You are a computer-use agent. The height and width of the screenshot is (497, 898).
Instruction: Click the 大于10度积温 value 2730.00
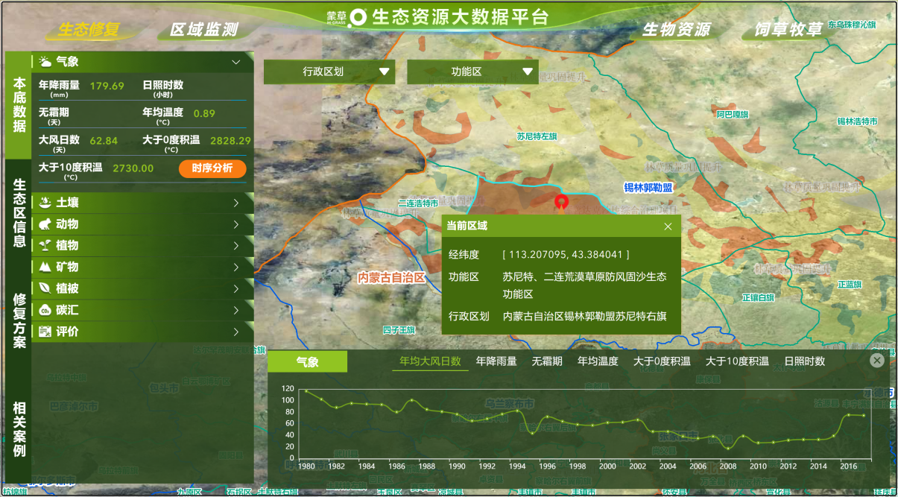pyautogui.click(x=133, y=168)
